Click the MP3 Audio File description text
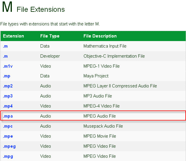The image size is (186, 161). 98,96
